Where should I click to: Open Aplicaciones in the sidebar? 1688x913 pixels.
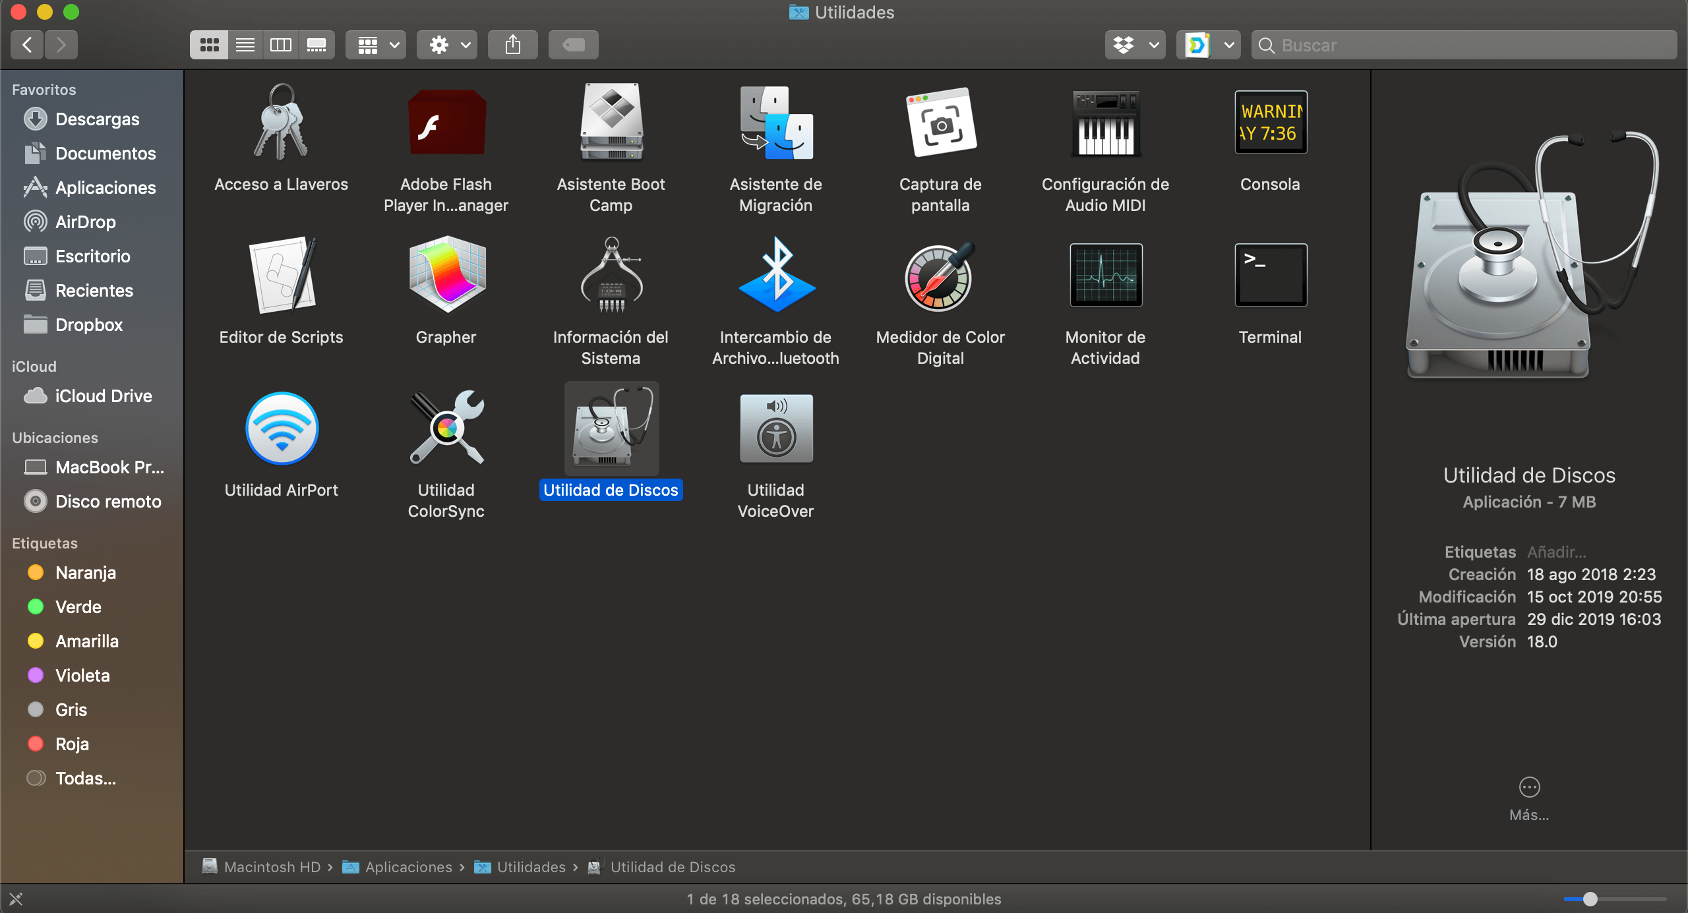tap(105, 188)
